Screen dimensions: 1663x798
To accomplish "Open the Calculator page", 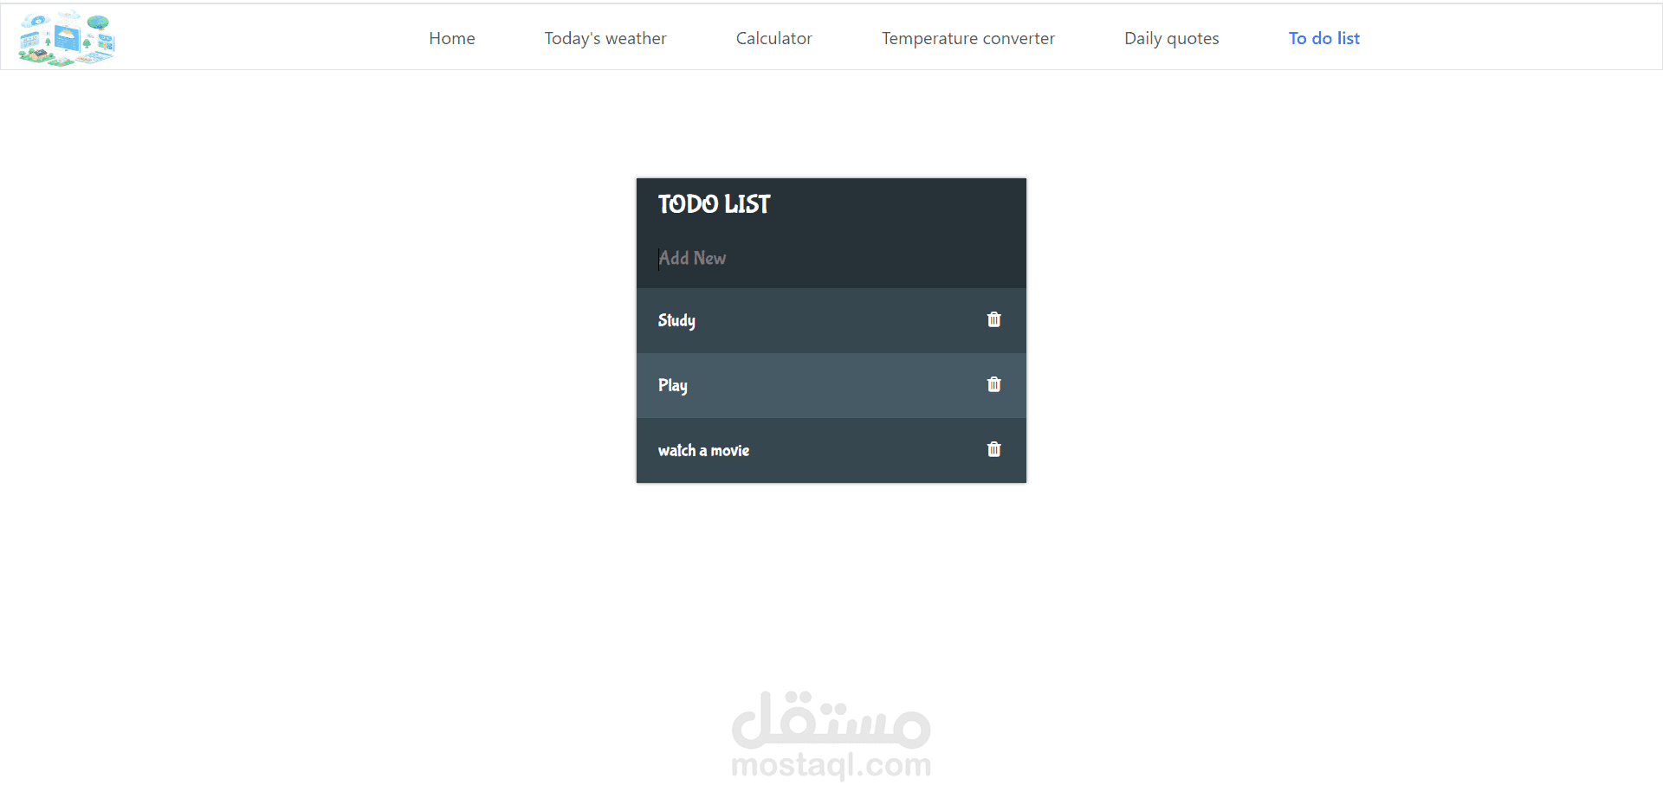I will 774,38.
